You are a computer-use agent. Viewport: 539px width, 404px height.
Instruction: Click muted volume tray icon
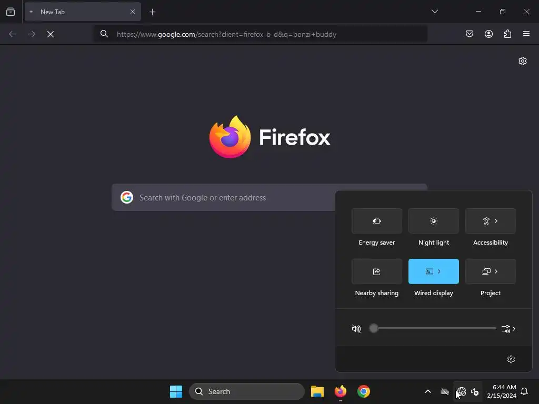[475, 391]
